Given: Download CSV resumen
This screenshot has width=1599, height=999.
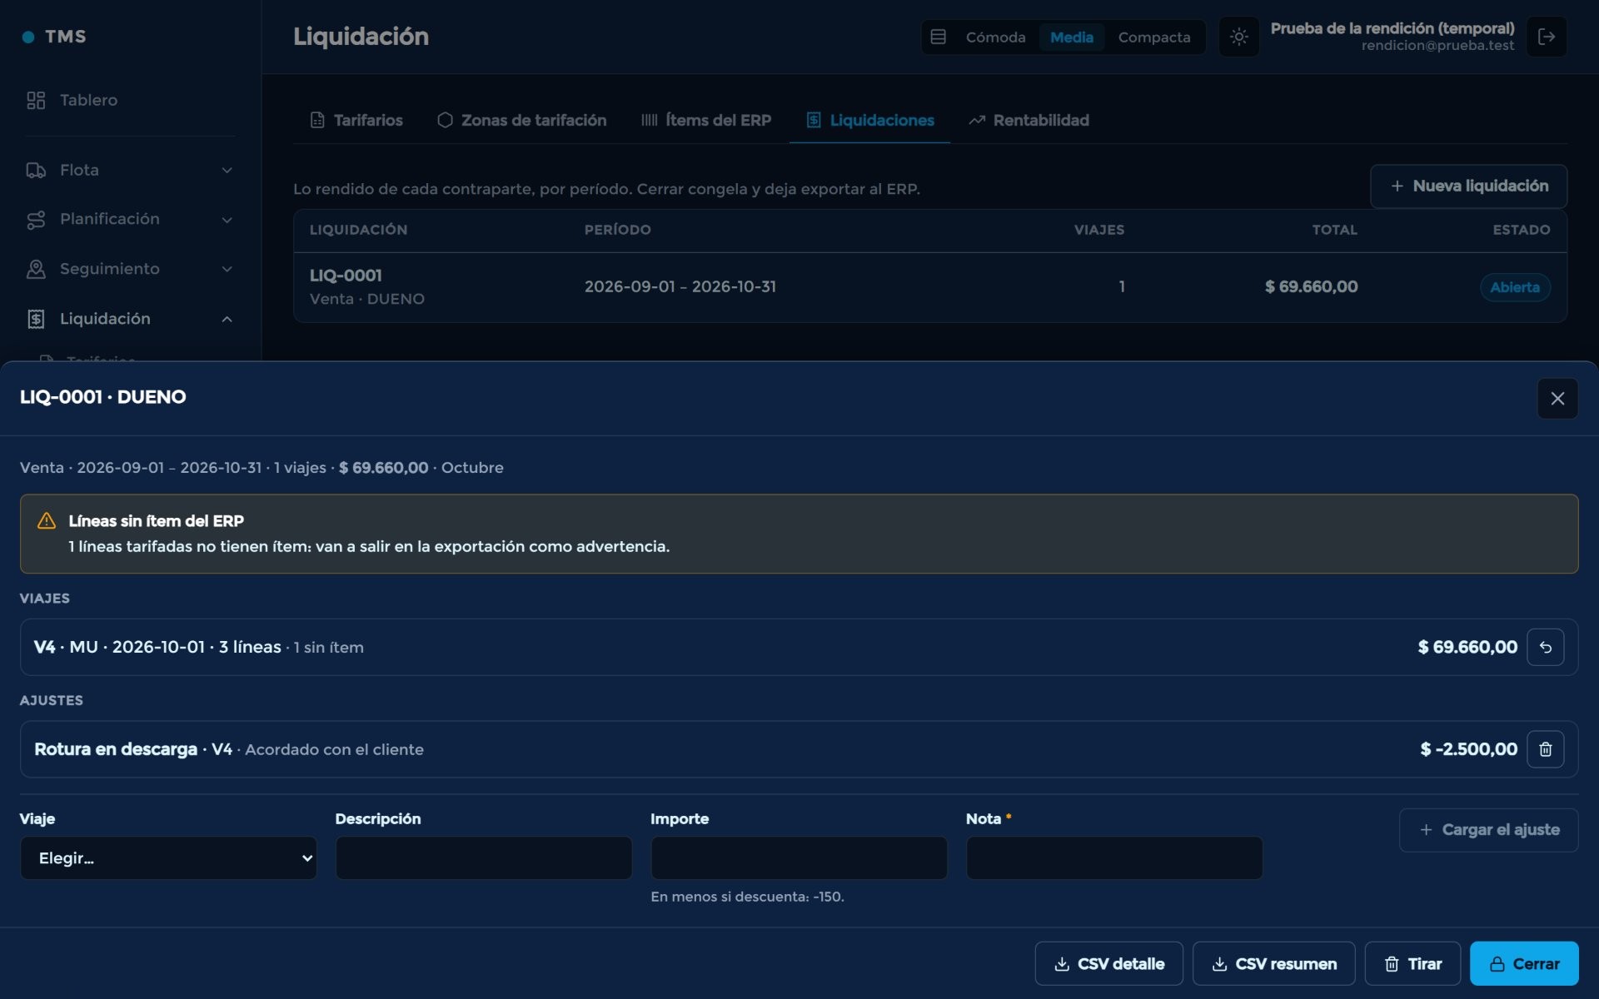Looking at the screenshot, I should tap(1273, 963).
